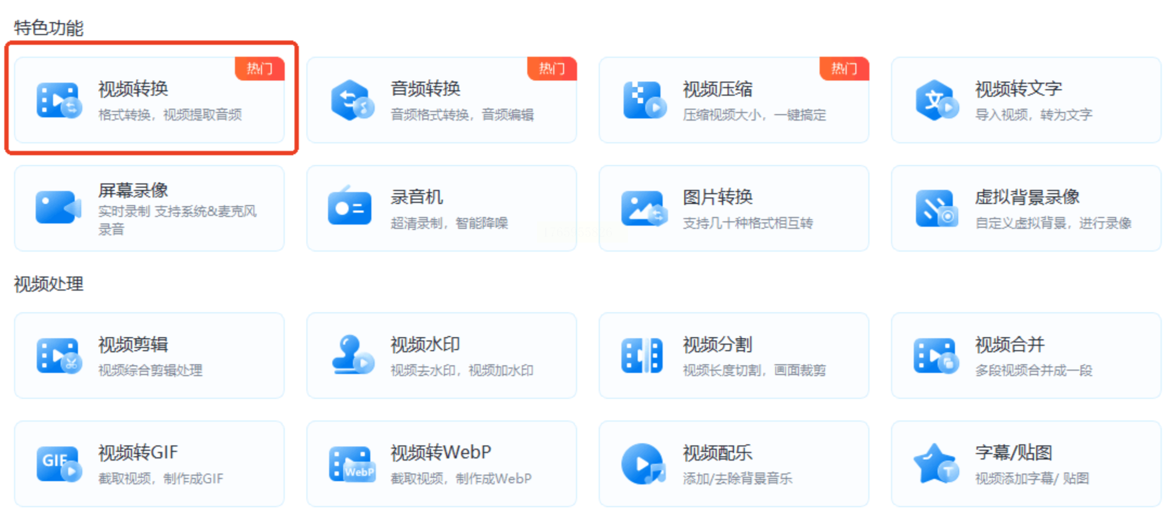Click text 实时录制 支持系统&麦克风录音
Viewport: 1165px width, 524px height.
click(x=178, y=220)
